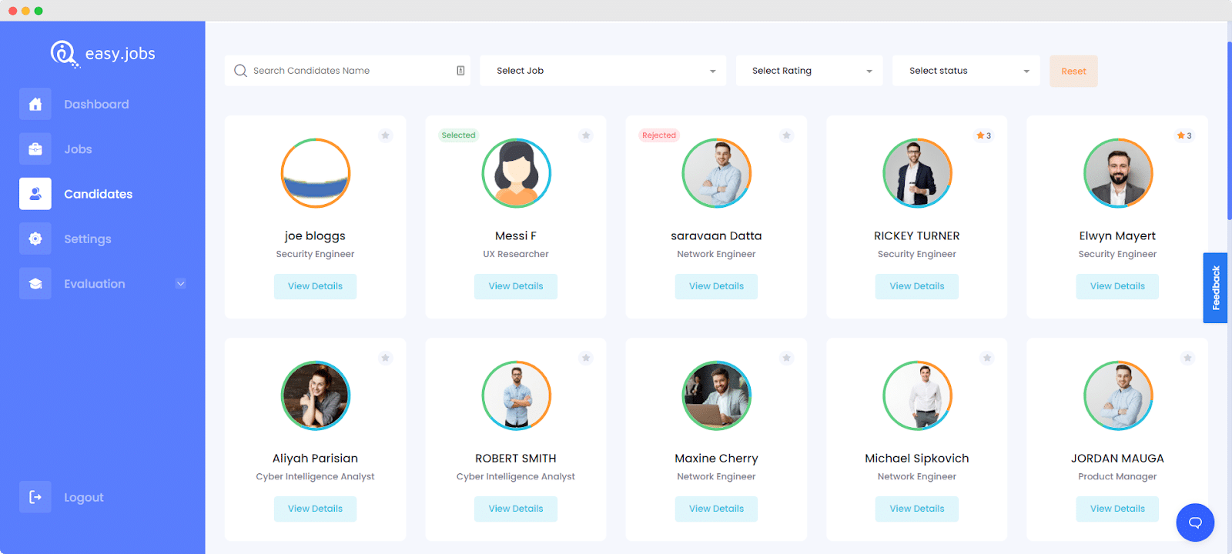Click the Reset filters button
The image size is (1232, 554).
tap(1073, 71)
